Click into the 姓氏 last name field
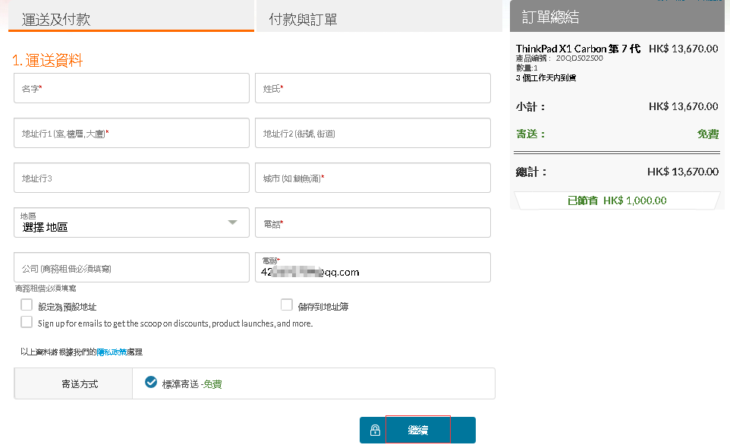 click(373, 88)
